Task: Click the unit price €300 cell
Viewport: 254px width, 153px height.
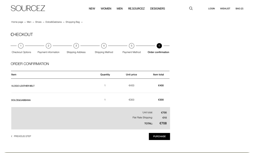Action: pyautogui.click(x=132, y=100)
